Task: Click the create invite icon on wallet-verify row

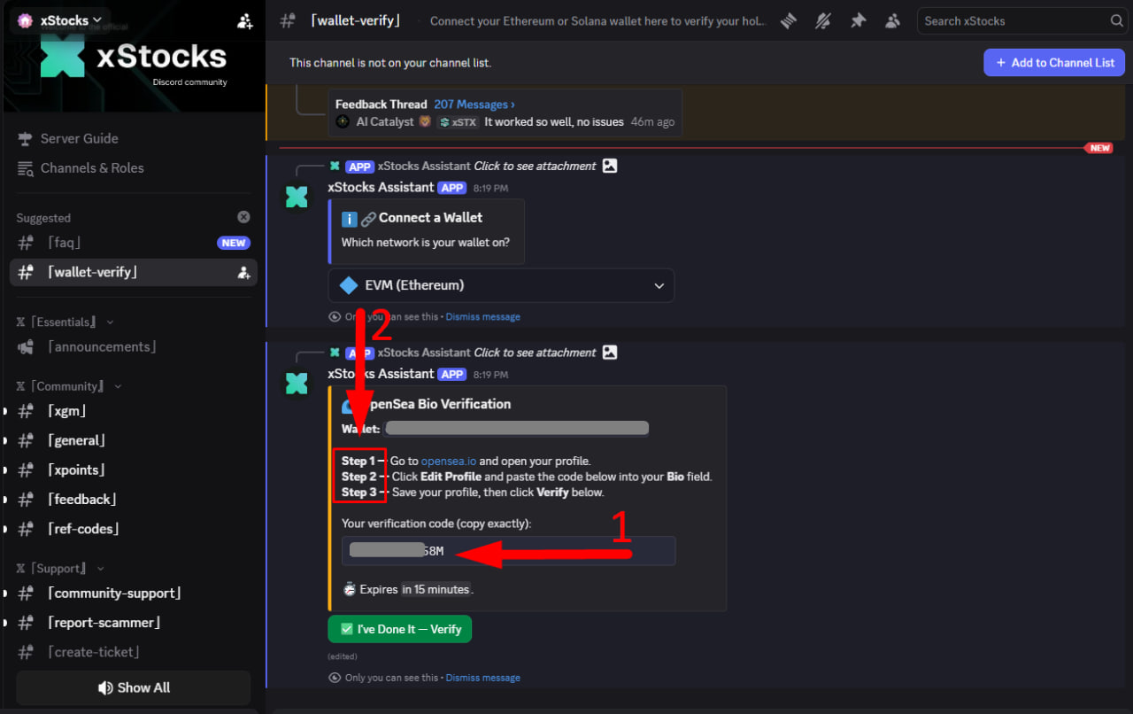Action: pos(243,273)
